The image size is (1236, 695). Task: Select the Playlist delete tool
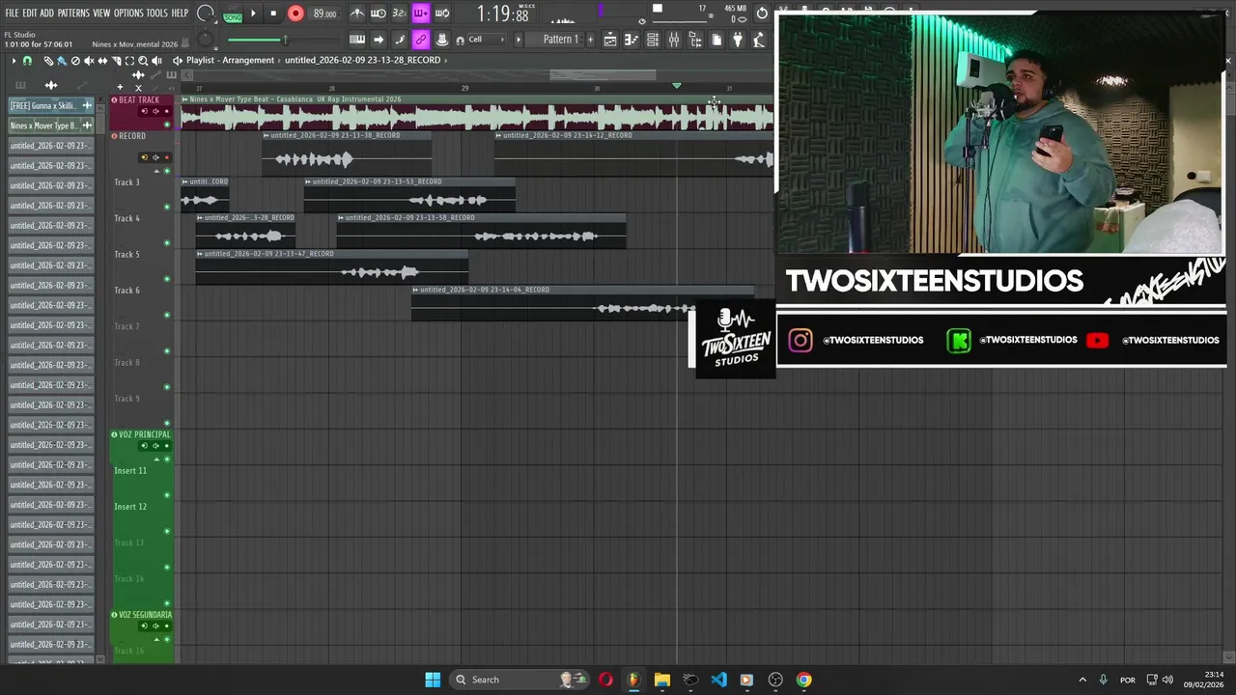click(75, 61)
